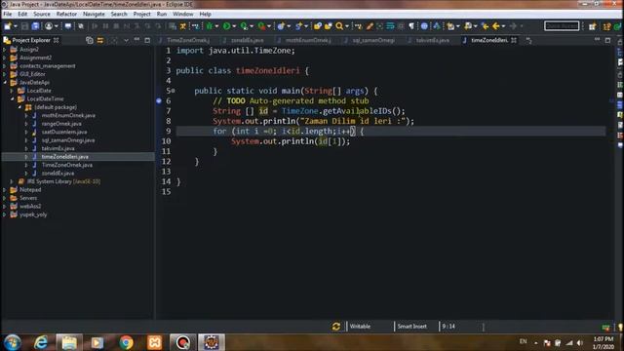Click Collapse All in Project Explorer
This screenshot has width=624, height=351.
tap(90, 40)
